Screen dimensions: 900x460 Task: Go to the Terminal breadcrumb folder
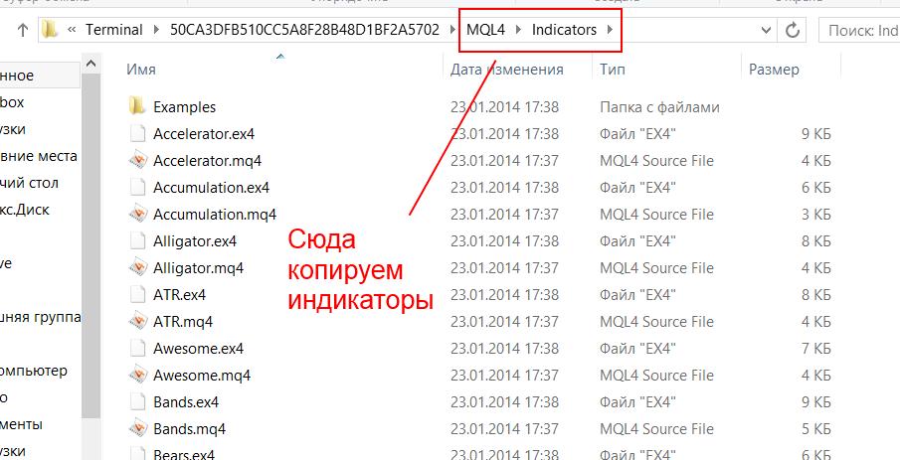pyautogui.click(x=114, y=30)
